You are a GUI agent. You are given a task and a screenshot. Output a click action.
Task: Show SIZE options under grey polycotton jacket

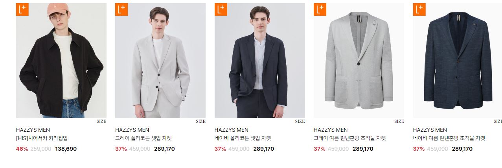pos(200,121)
